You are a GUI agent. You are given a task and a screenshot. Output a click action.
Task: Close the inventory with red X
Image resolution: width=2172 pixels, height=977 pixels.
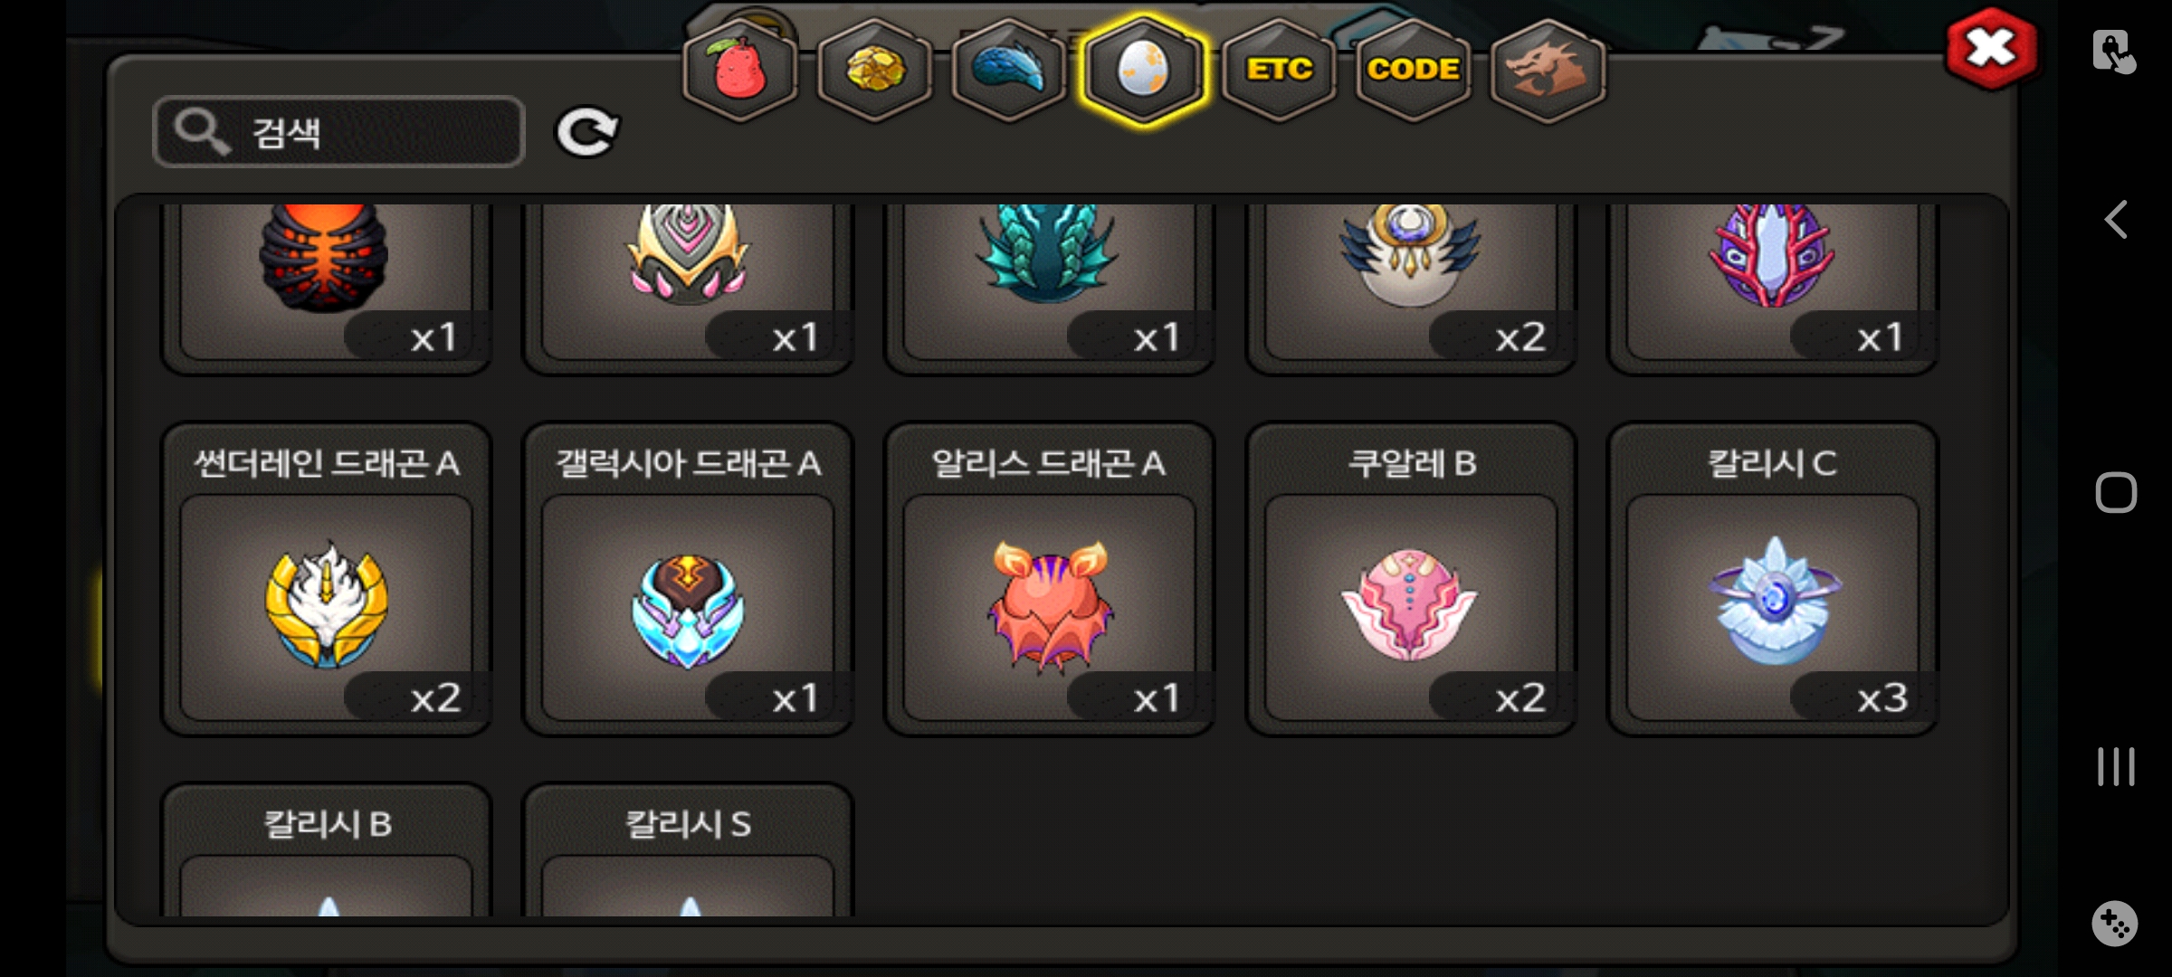(x=1991, y=49)
